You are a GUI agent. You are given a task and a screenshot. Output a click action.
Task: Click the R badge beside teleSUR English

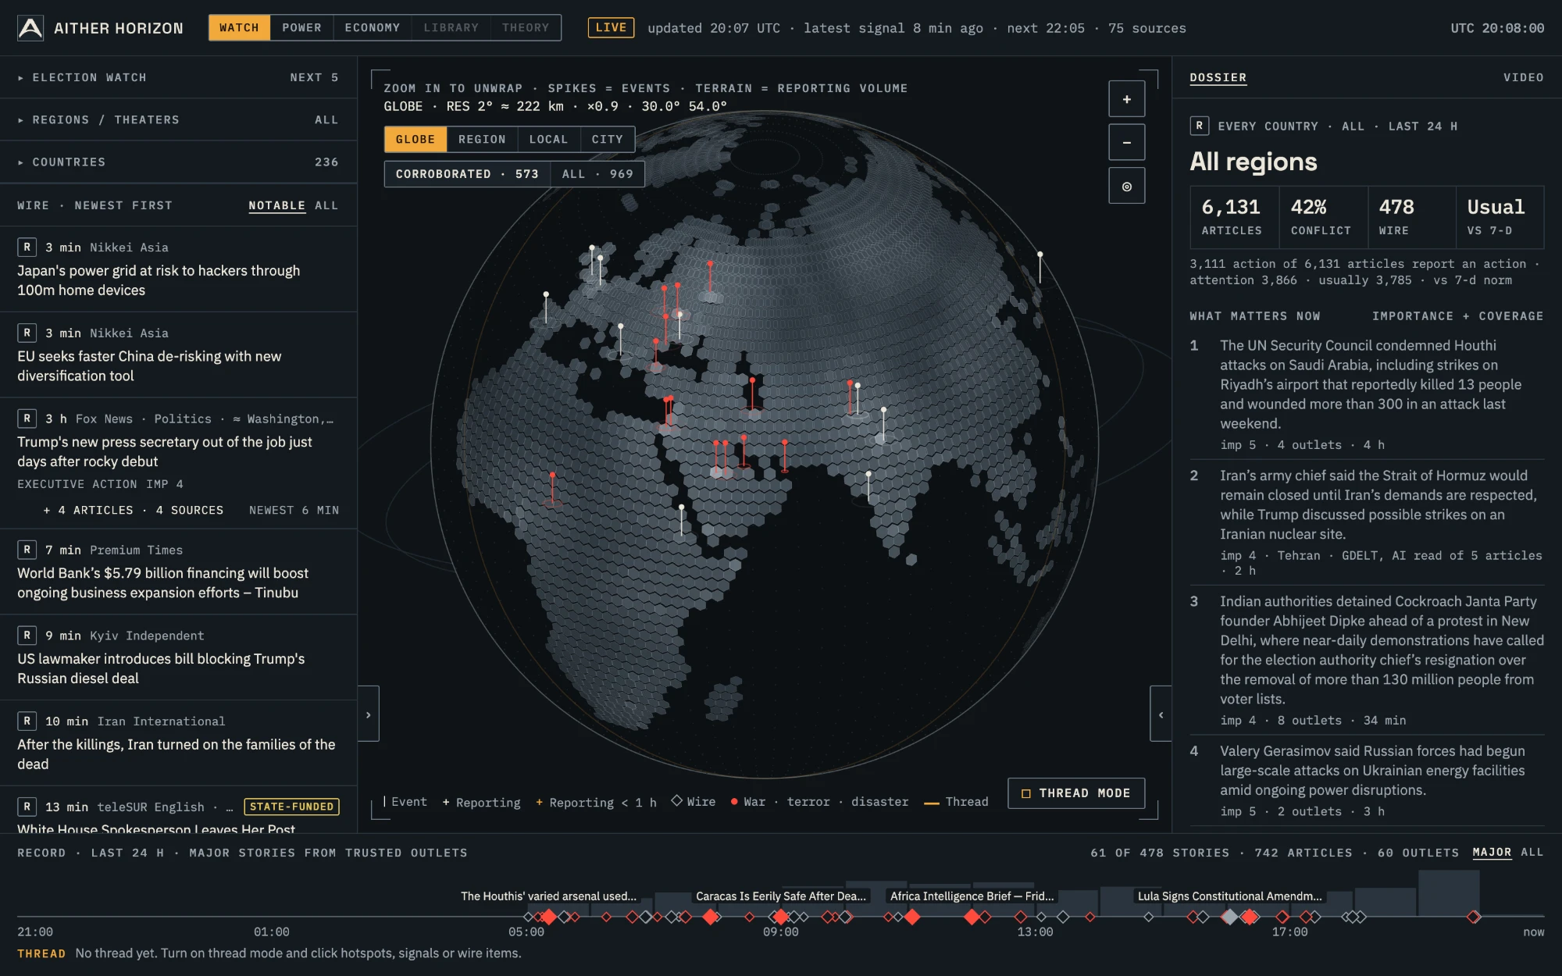(x=27, y=807)
